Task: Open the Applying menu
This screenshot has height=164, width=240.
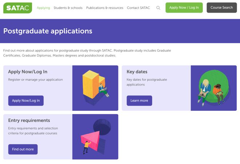Action: [43, 8]
